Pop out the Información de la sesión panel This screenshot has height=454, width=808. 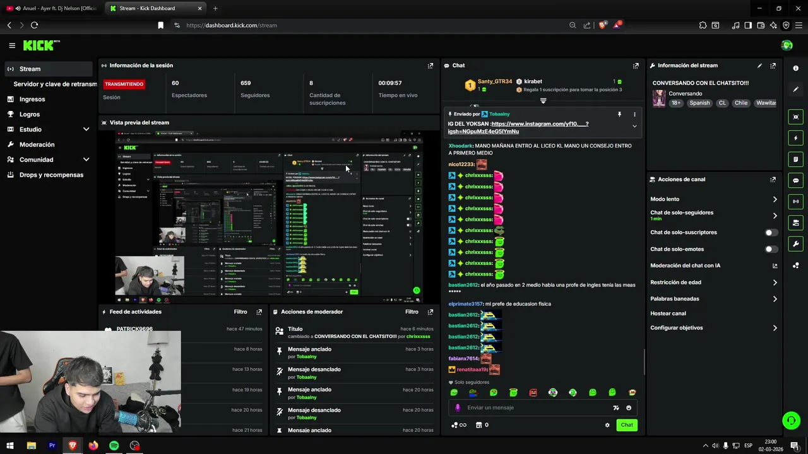point(431,66)
